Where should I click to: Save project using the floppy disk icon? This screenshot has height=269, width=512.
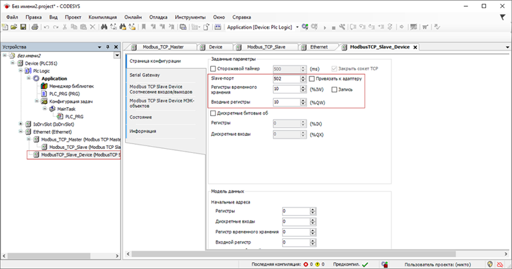pos(23,27)
